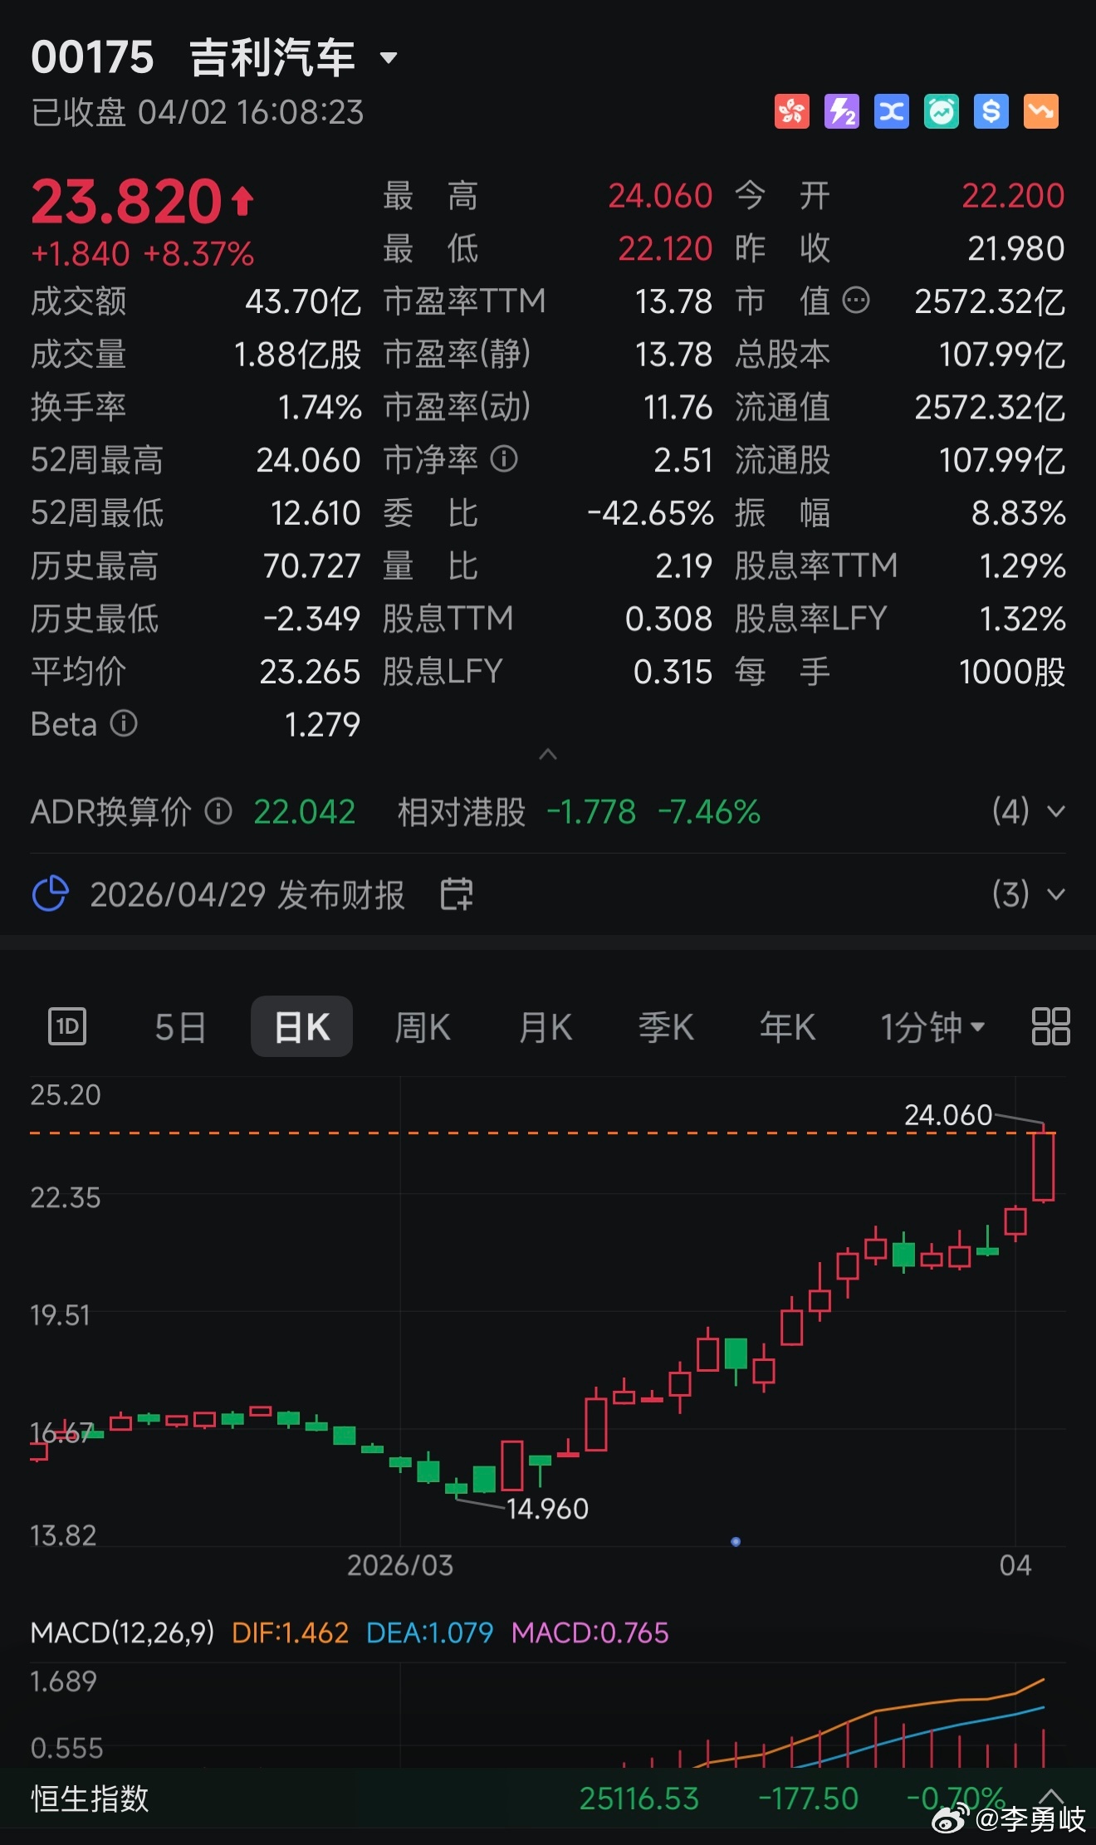Tap the 历史最高 value 70.727
Image resolution: width=1096 pixels, height=1845 pixels.
tap(311, 565)
